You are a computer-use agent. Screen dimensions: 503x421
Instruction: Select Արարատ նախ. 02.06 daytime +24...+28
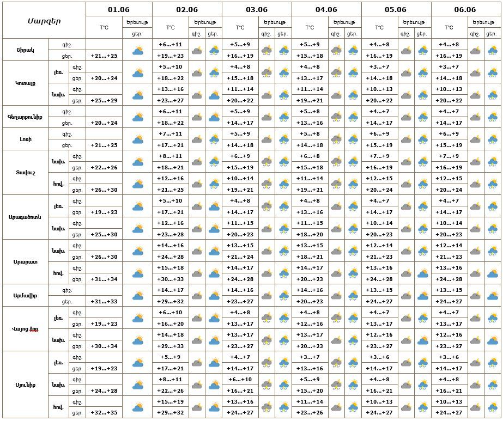(171, 257)
